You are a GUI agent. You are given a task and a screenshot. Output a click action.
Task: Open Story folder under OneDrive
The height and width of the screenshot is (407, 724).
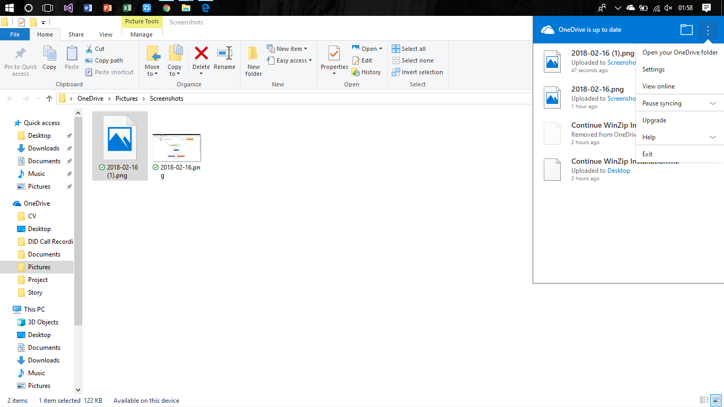pyautogui.click(x=35, y=293)
